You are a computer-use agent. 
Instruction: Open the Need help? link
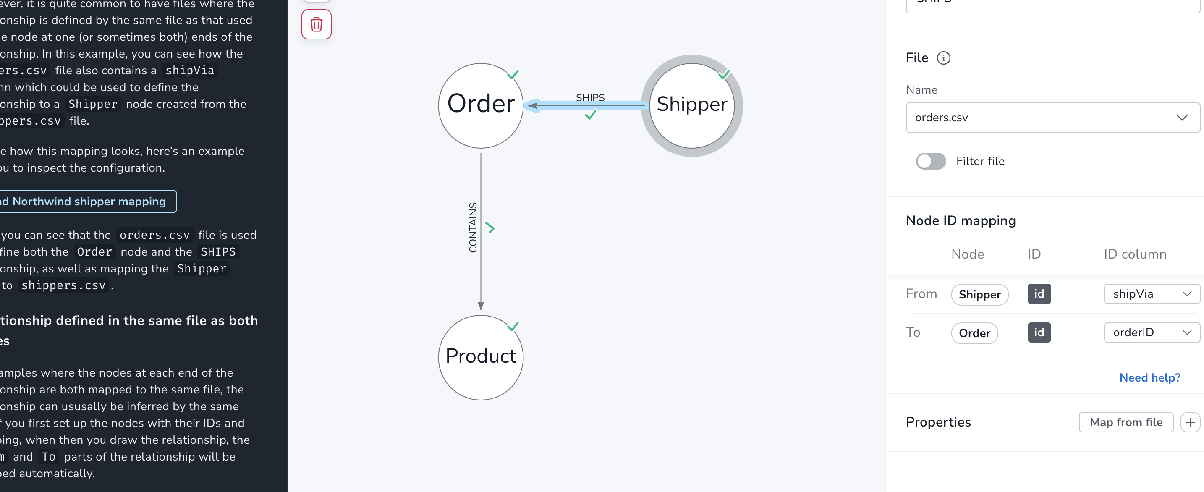pos(1150,377)
